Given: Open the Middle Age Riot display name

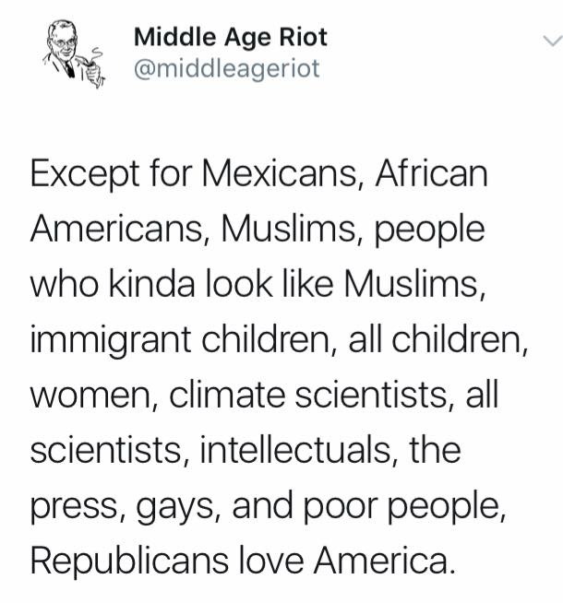Looking at the screenshot, I should tap(231, 38).
